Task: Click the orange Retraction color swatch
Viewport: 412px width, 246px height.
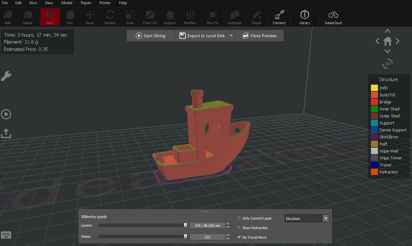Action: coord(374,172)
